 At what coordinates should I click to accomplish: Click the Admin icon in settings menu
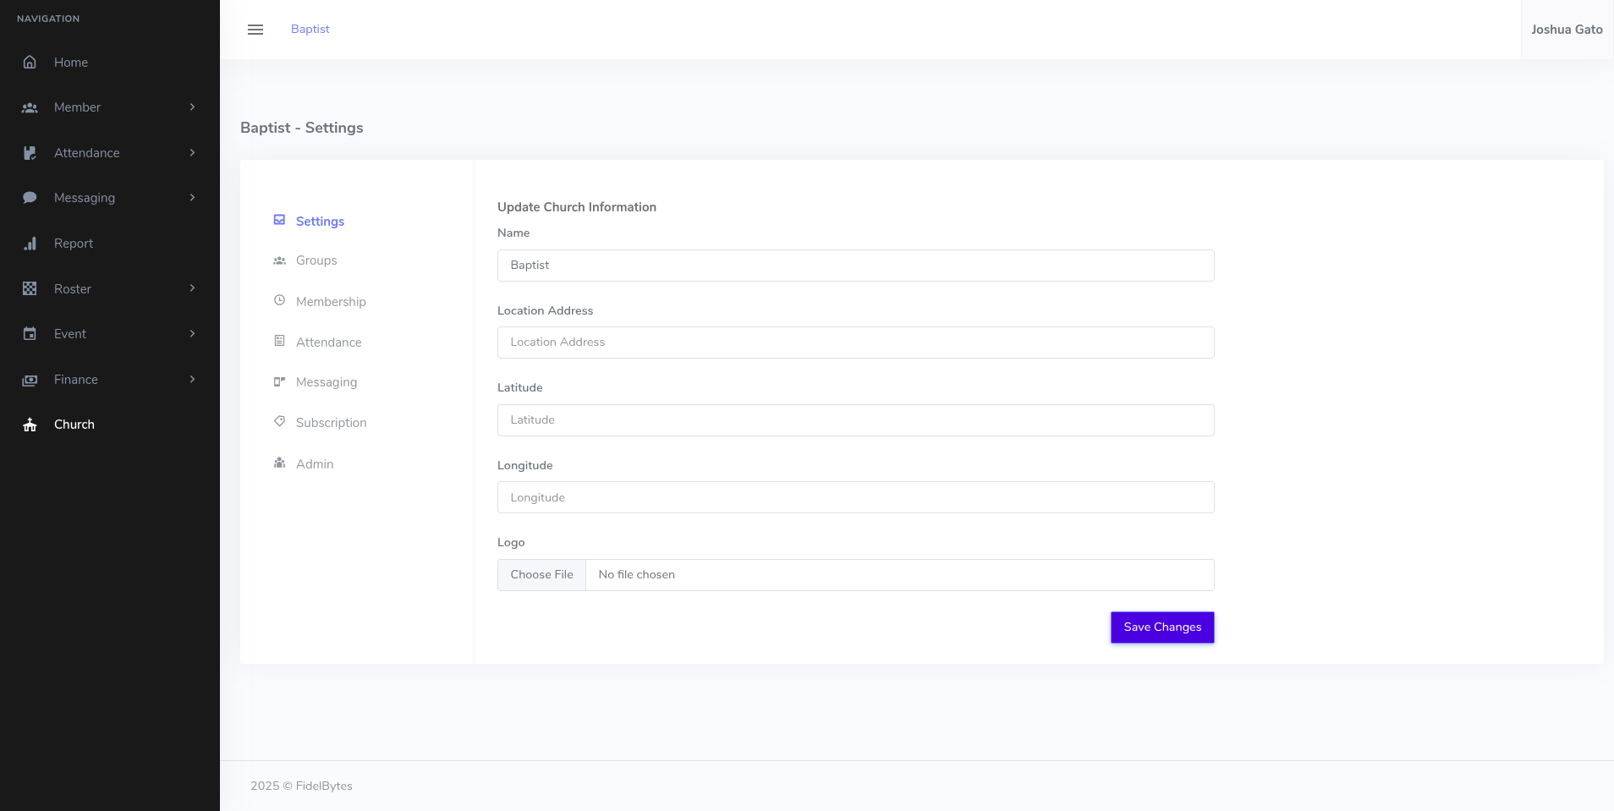pos(279,463)
